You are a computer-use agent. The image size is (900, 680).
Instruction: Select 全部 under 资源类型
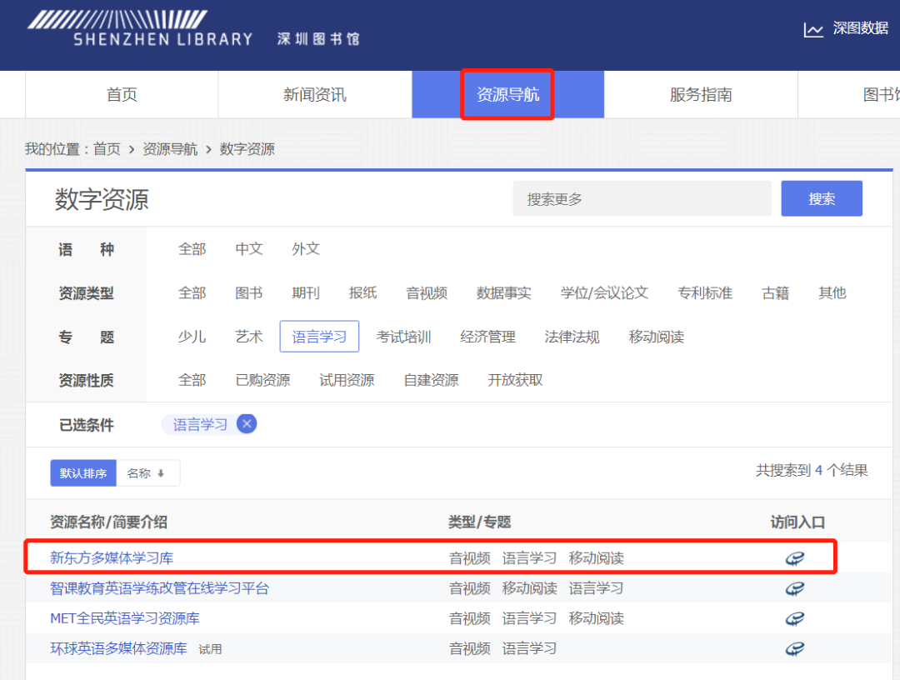point(192,293)
